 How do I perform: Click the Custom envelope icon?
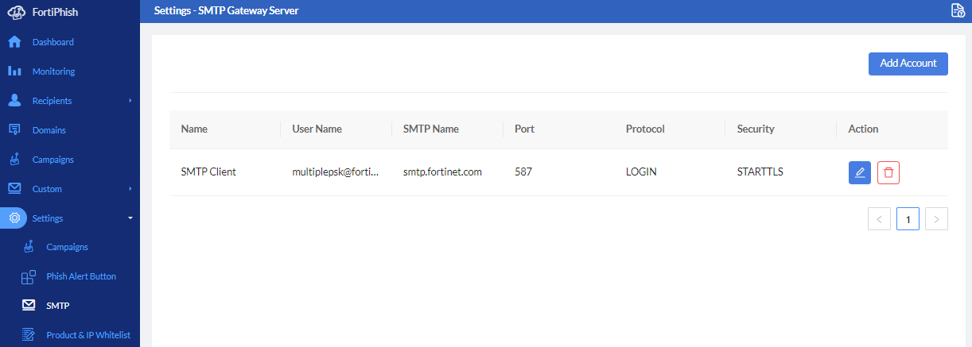14,189
